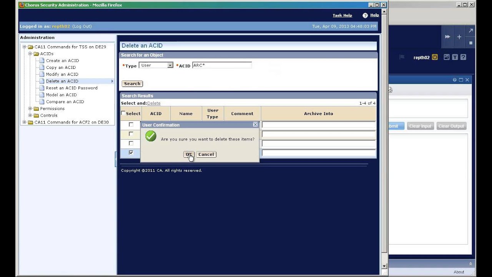Uncheck the fourth row checkbox in results

131,153
